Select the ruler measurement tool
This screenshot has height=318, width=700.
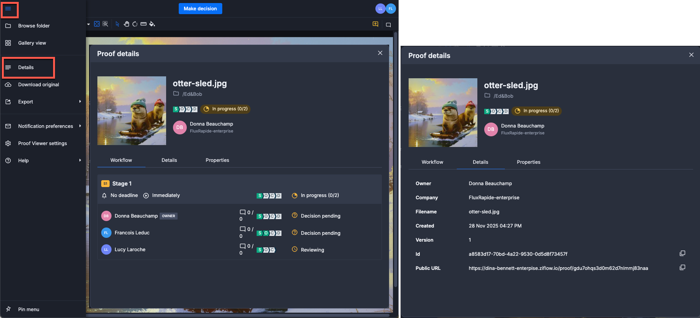[144, 24]
